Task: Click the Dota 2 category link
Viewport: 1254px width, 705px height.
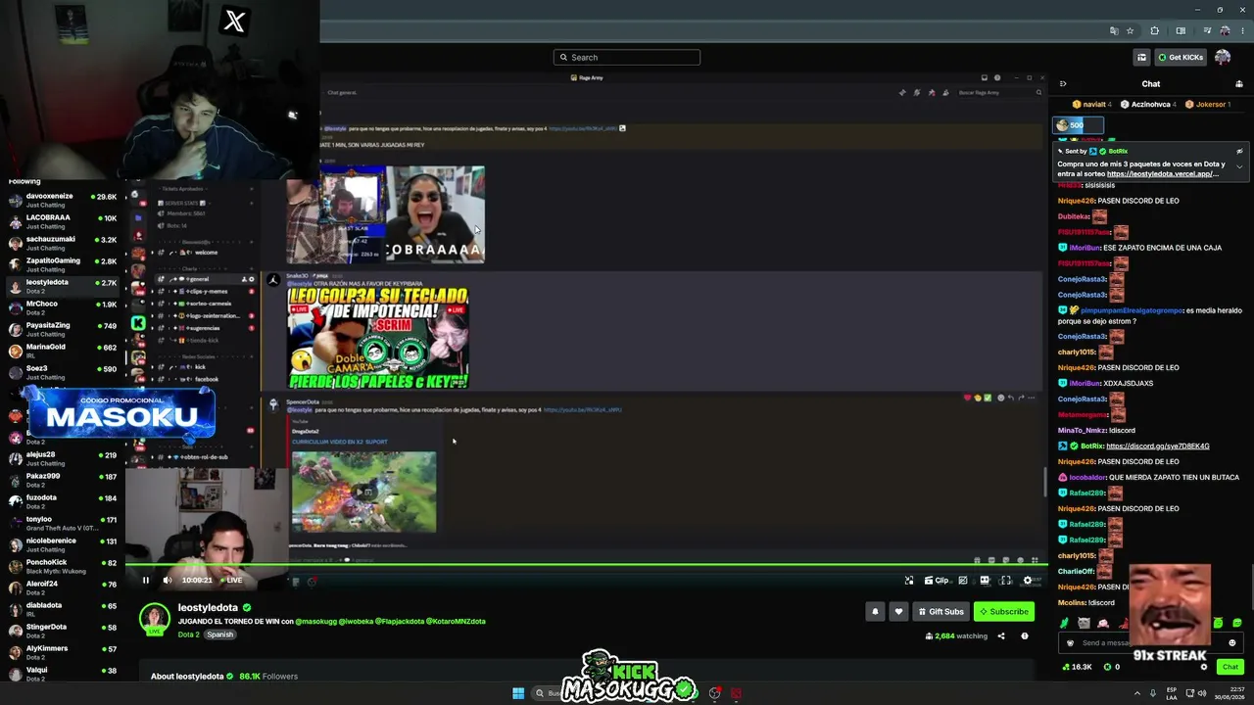Action: (188, 634)
